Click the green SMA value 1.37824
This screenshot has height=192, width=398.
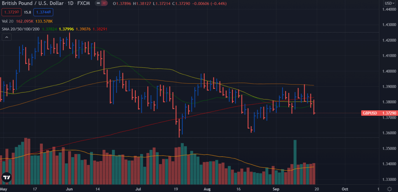(x=49, y=29)
